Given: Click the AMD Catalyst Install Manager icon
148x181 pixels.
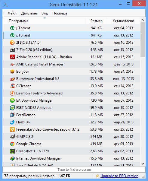Looking at the screenshot, I should (12, 64).
